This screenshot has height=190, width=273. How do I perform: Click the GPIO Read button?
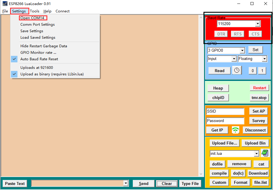coord(219,71)
